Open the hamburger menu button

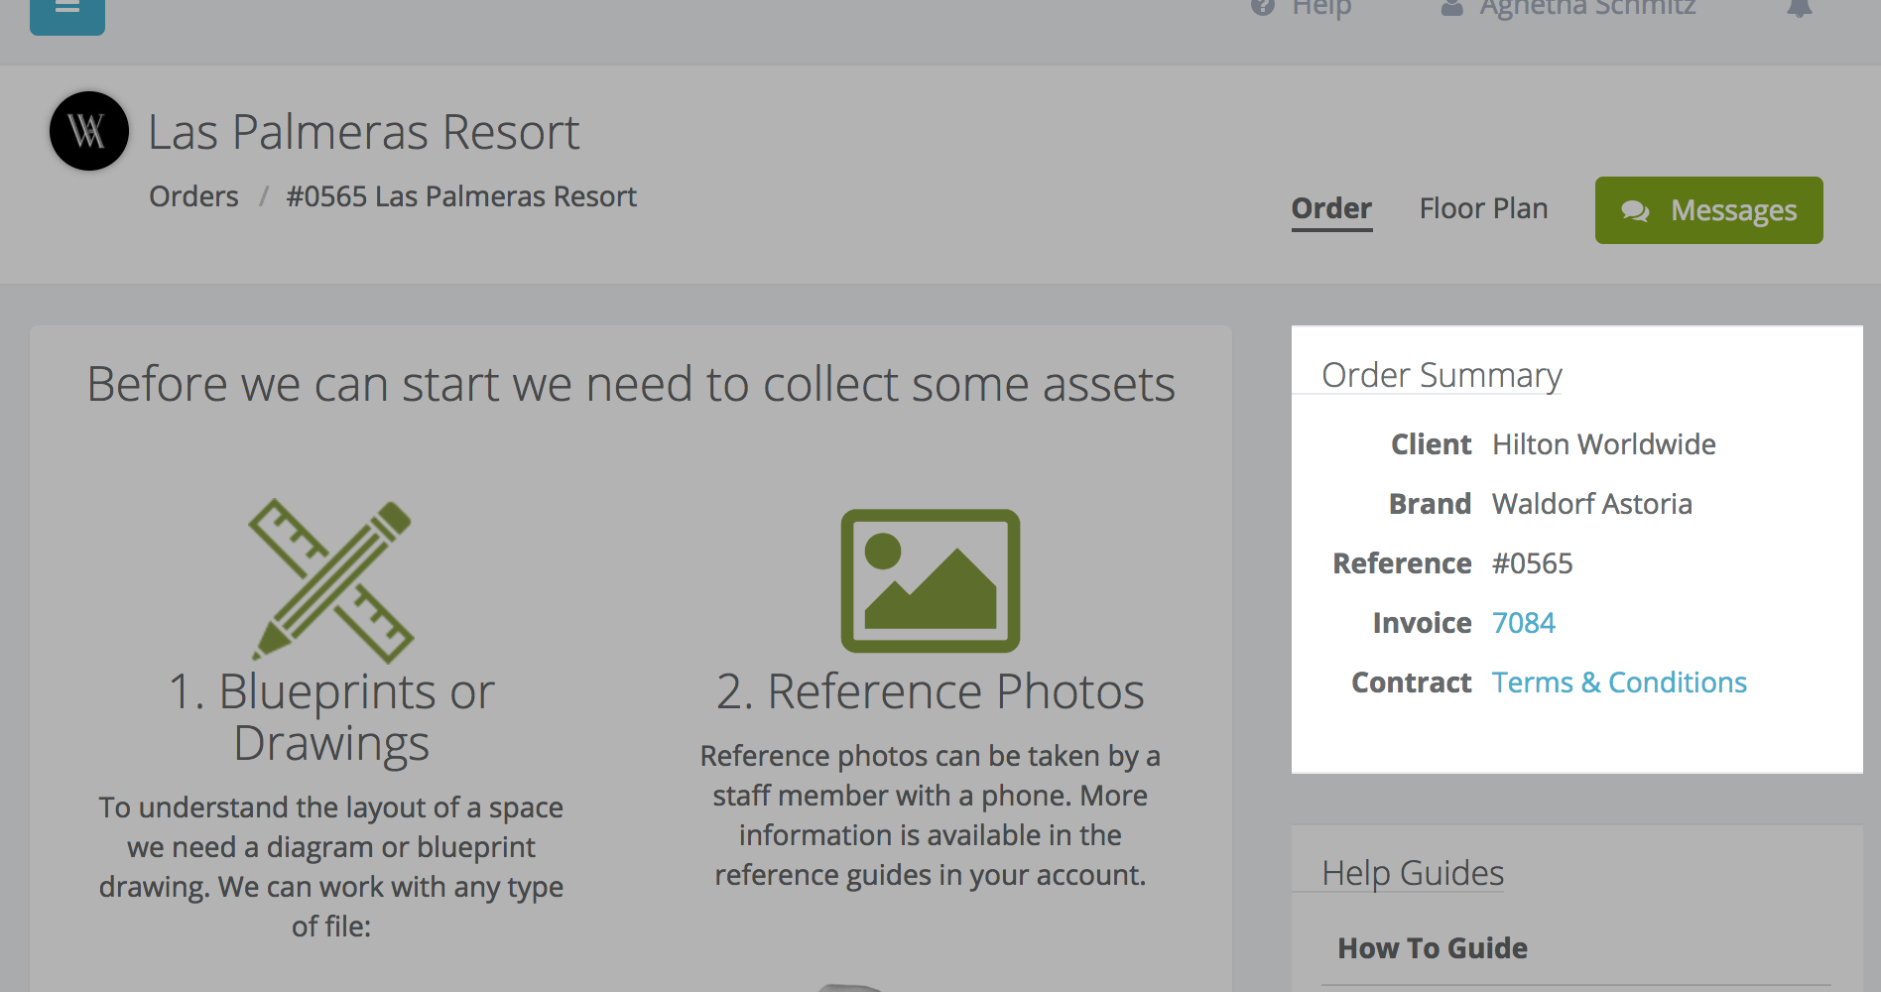tap(67, 12)
